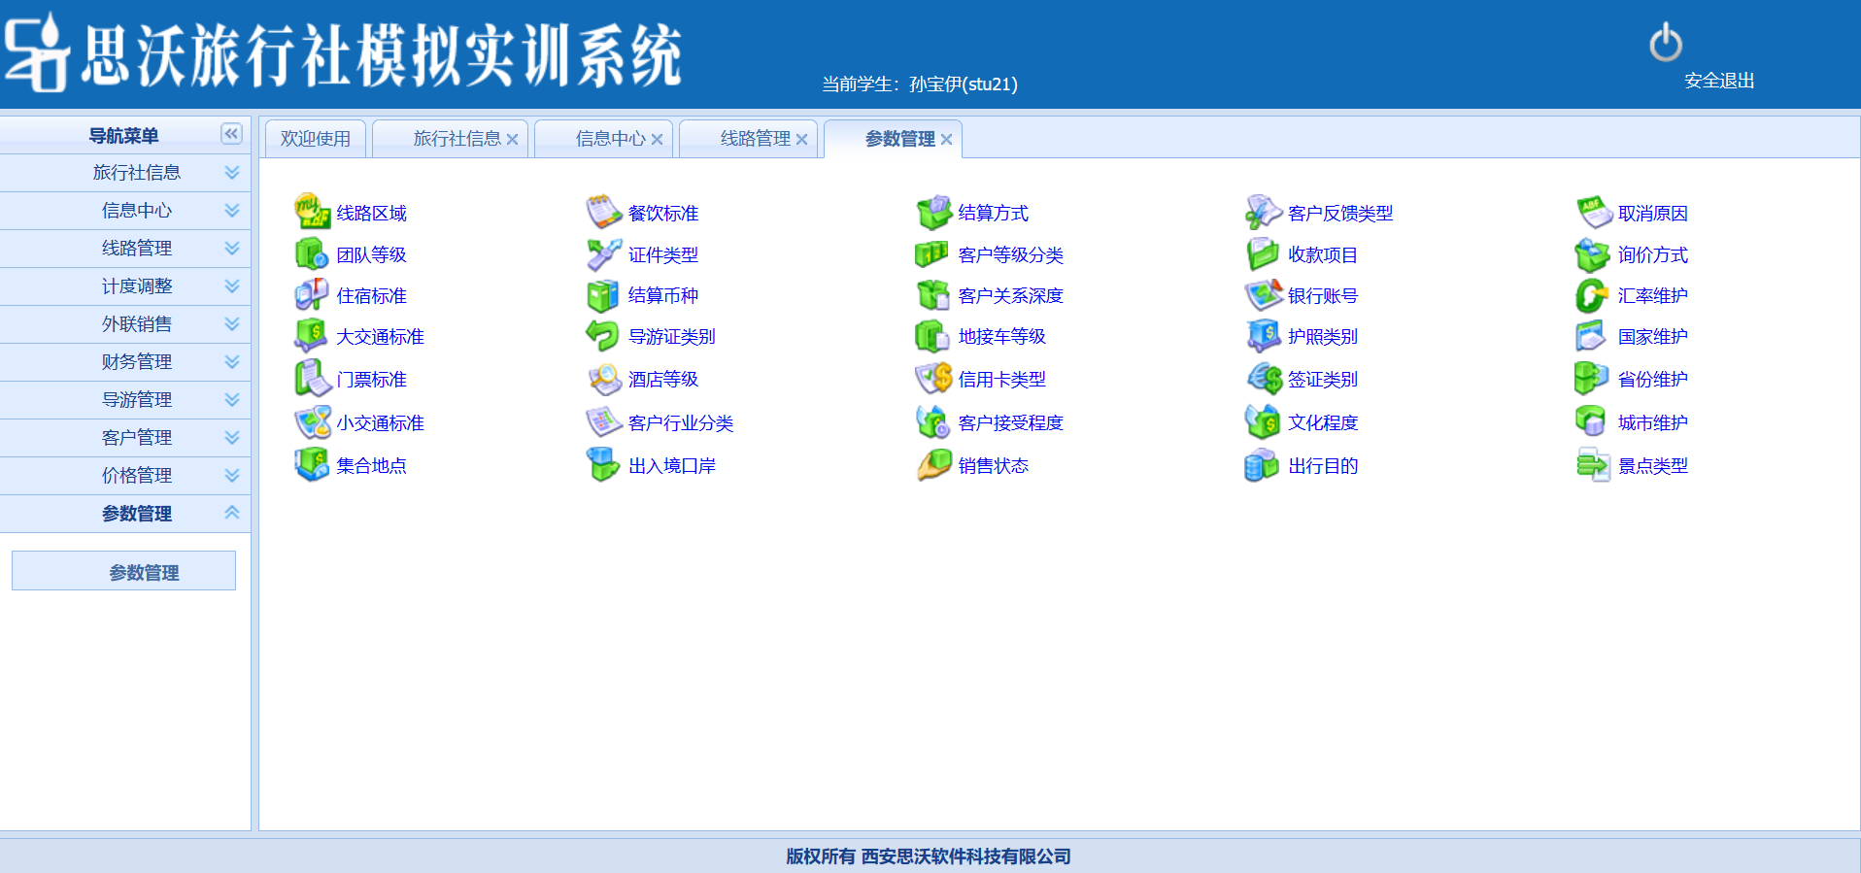
Task: Switch to the 信息中心 tab
Action: click(x=609, y=139)
